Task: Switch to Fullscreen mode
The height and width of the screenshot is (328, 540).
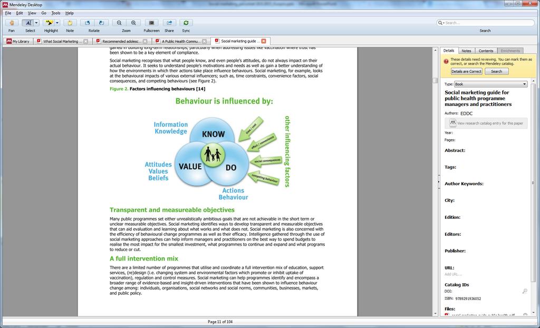Action: click(x=151, y=23)
